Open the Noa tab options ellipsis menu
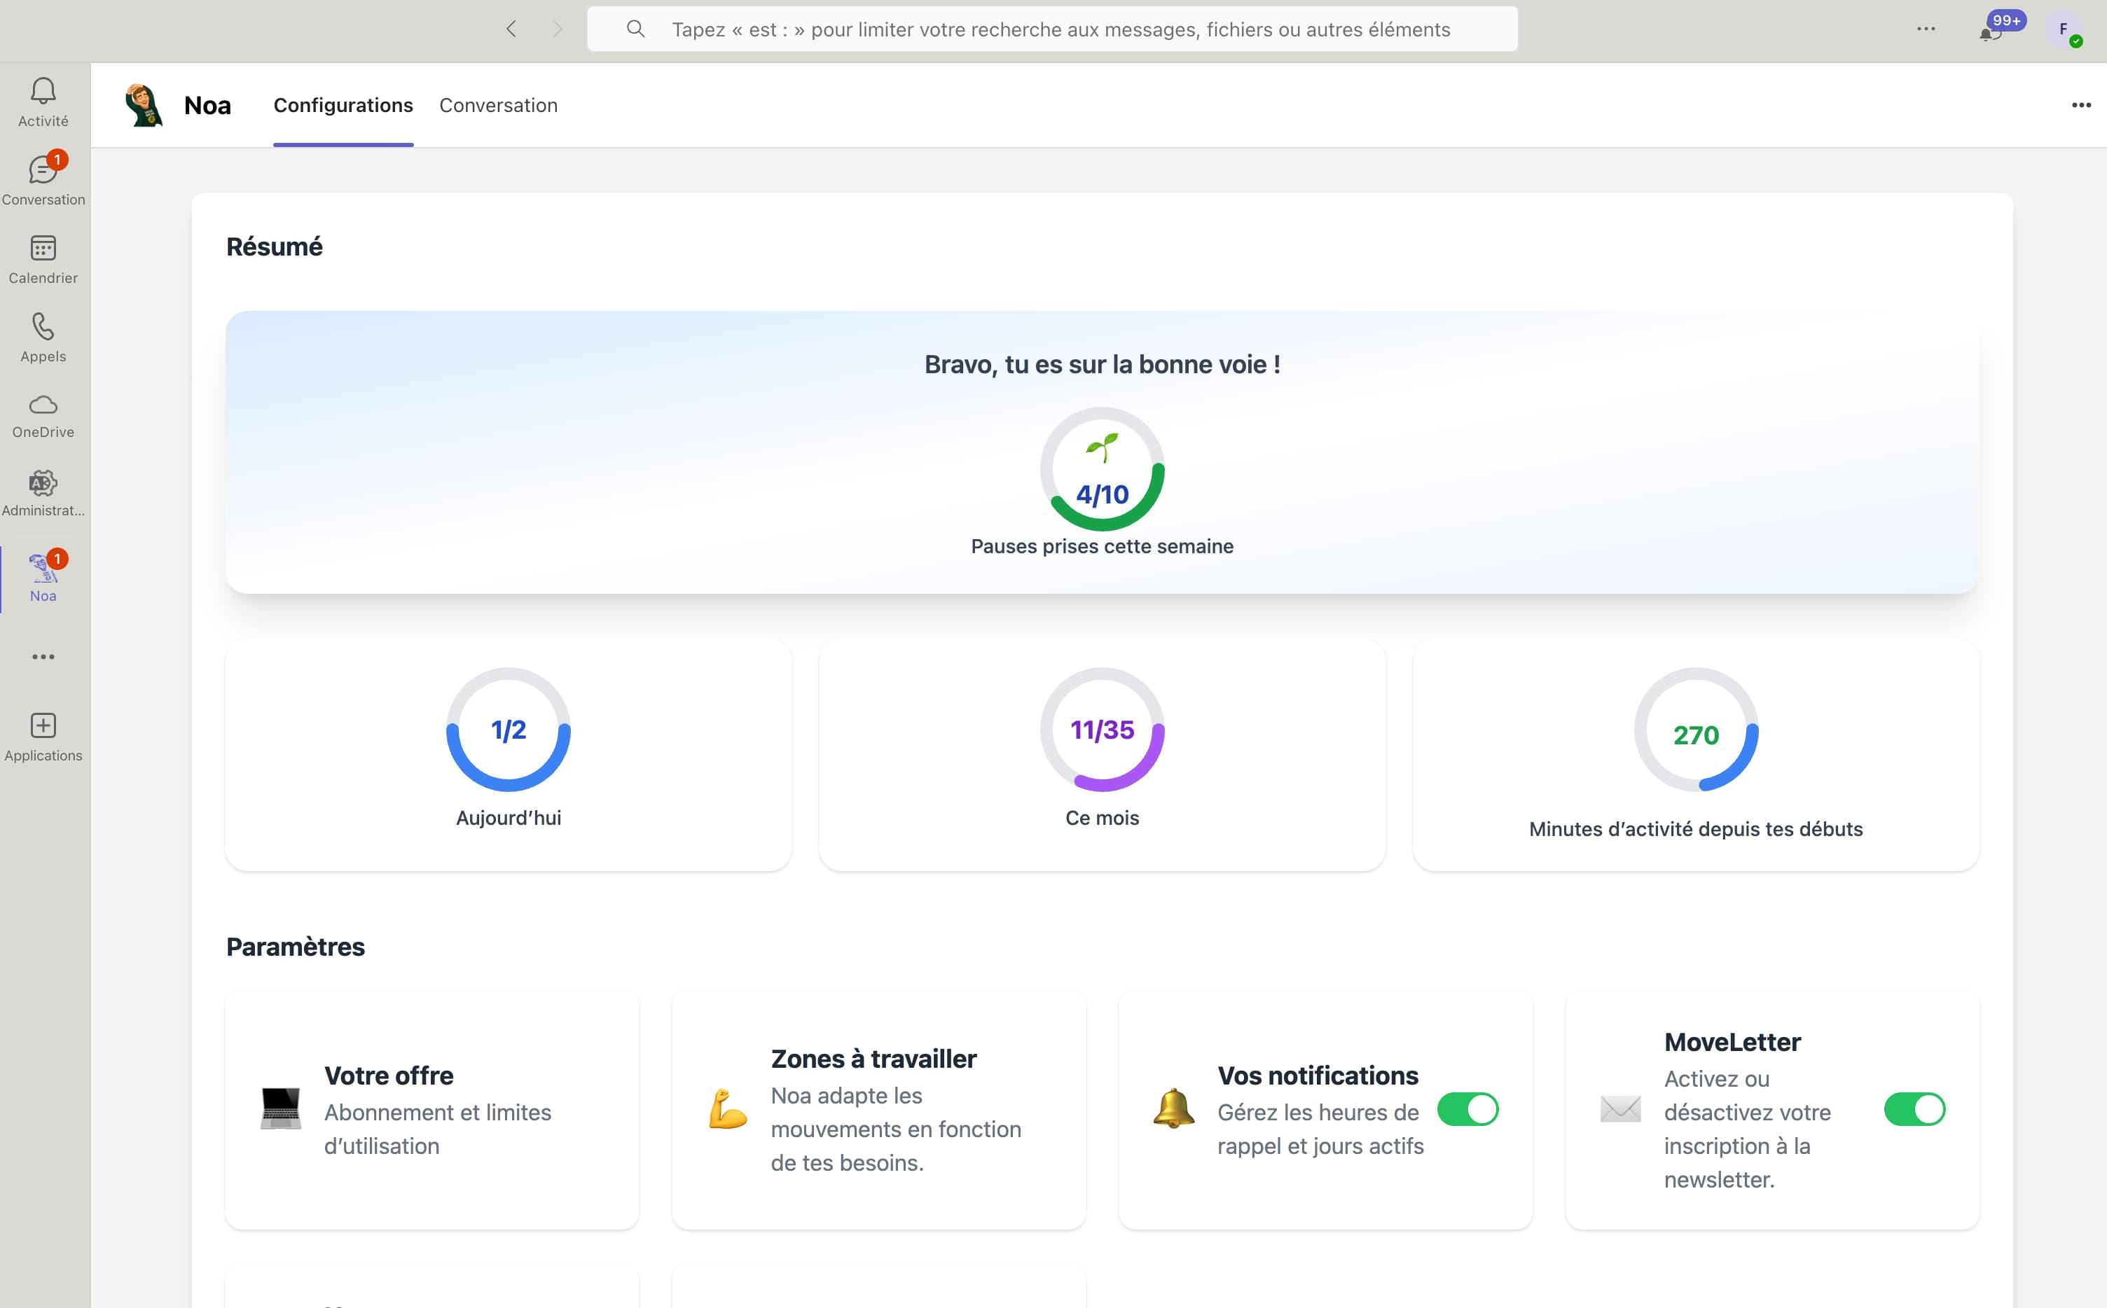This screenshot has height=1308, width=2107. point(2081,106)
